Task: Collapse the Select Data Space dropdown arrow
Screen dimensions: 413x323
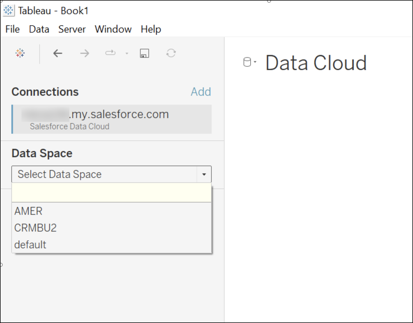Action: (204, 174)
